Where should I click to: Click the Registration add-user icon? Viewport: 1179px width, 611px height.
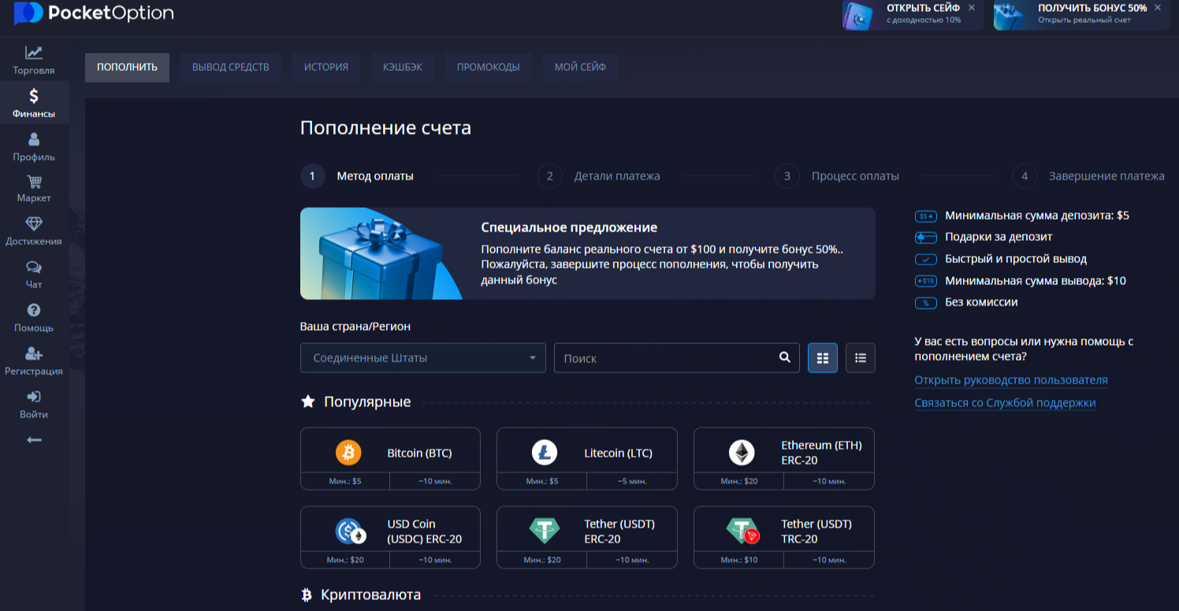point(33,354)
